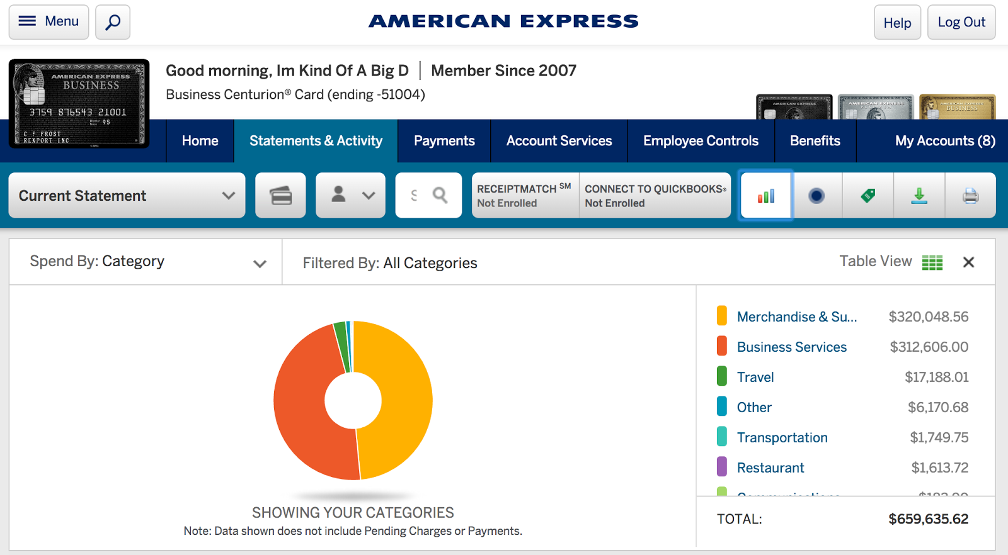Click the $17,188.01 amount
The height and width of the screenshot is (555, 1008).
click(x=937, y=378)
